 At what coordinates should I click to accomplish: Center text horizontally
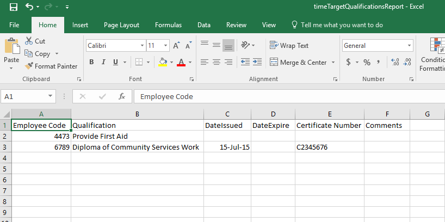[x=217, y=62]
